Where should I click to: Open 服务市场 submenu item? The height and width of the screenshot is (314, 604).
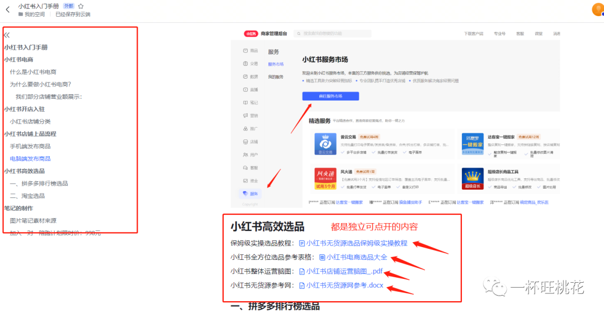pos(276,64)
